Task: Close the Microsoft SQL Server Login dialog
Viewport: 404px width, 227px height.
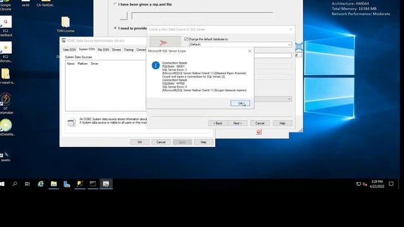Action: [249, 51]
